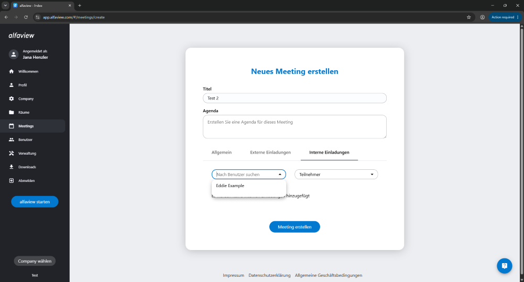Click the user avatar icon
The height and width of the screenshot is (282, 524).
14,54
